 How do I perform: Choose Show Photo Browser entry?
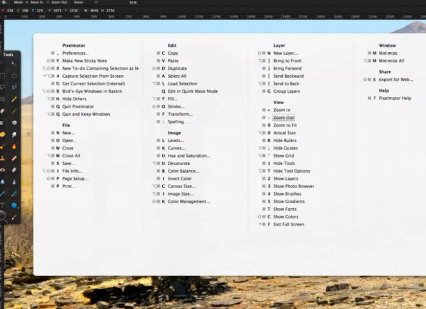[x=294, y=186]
